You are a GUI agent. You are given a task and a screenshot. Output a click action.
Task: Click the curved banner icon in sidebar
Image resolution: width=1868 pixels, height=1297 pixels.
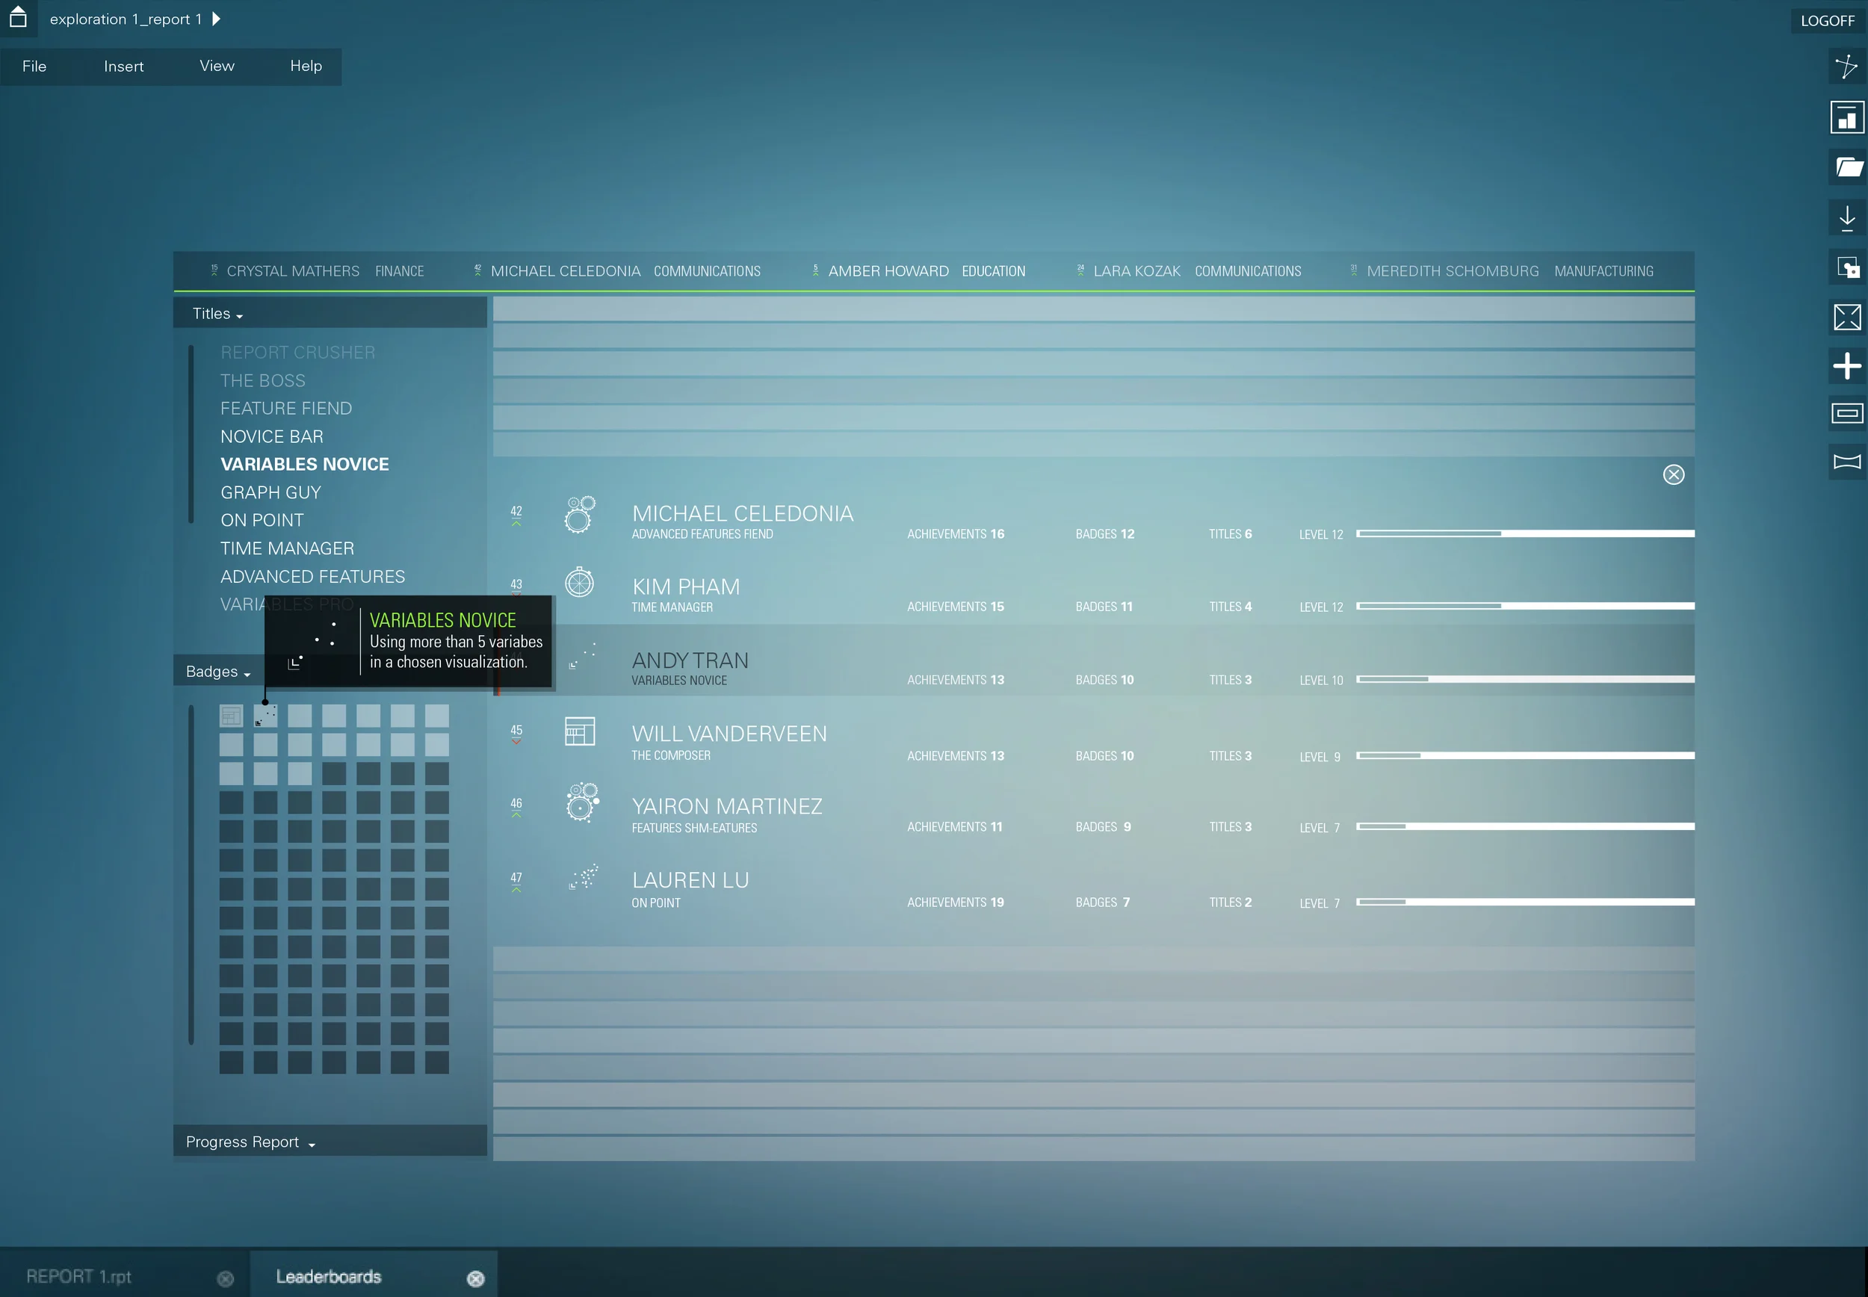(1847, 462)
